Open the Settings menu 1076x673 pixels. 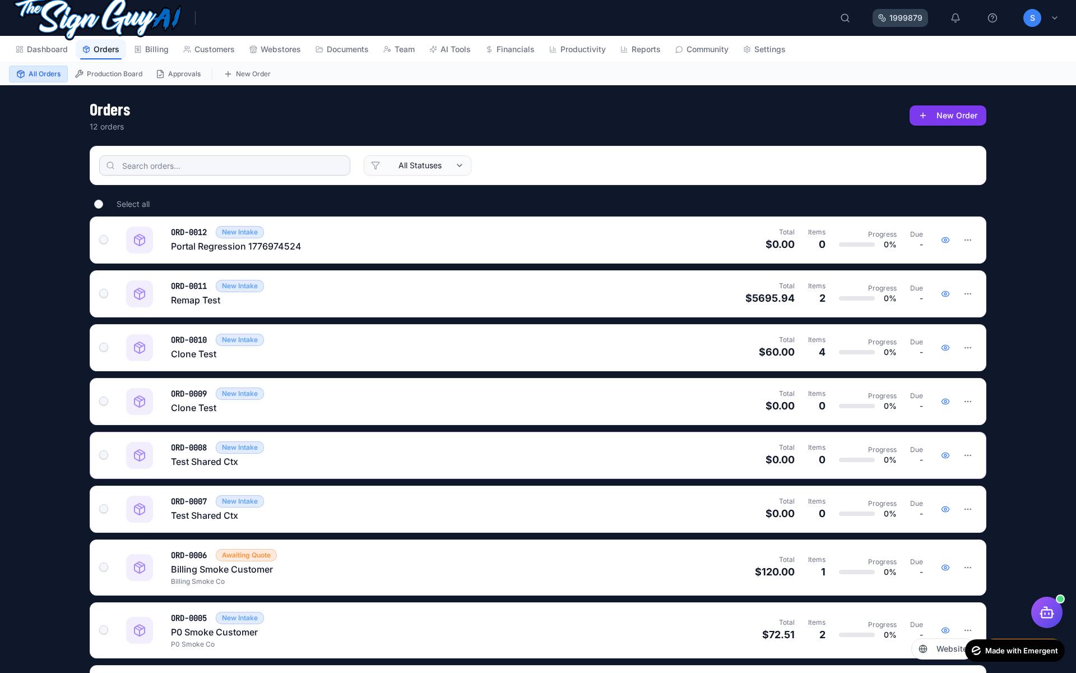point(764,49)
